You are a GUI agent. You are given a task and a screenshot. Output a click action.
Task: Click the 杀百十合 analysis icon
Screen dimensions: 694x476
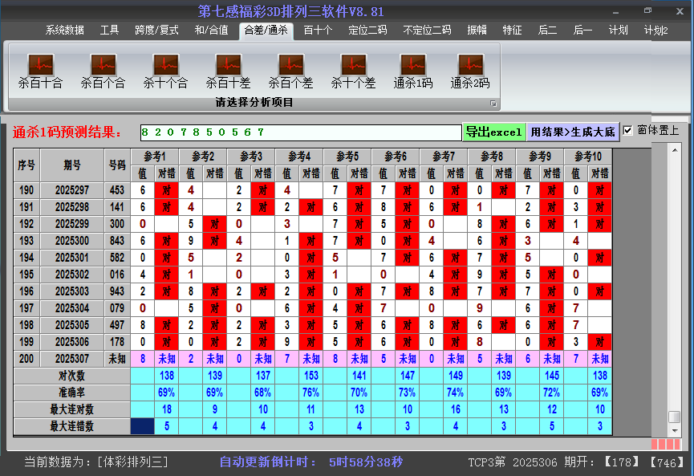(40, 65)
